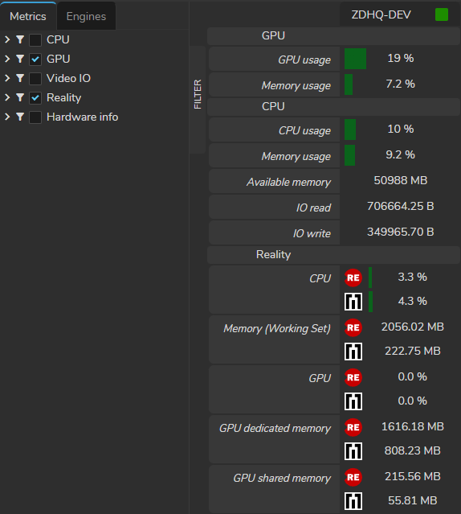Enable the CPU metrics checkbox
Image resolution: width=461 pixels, height=514 pixels.
35,40
